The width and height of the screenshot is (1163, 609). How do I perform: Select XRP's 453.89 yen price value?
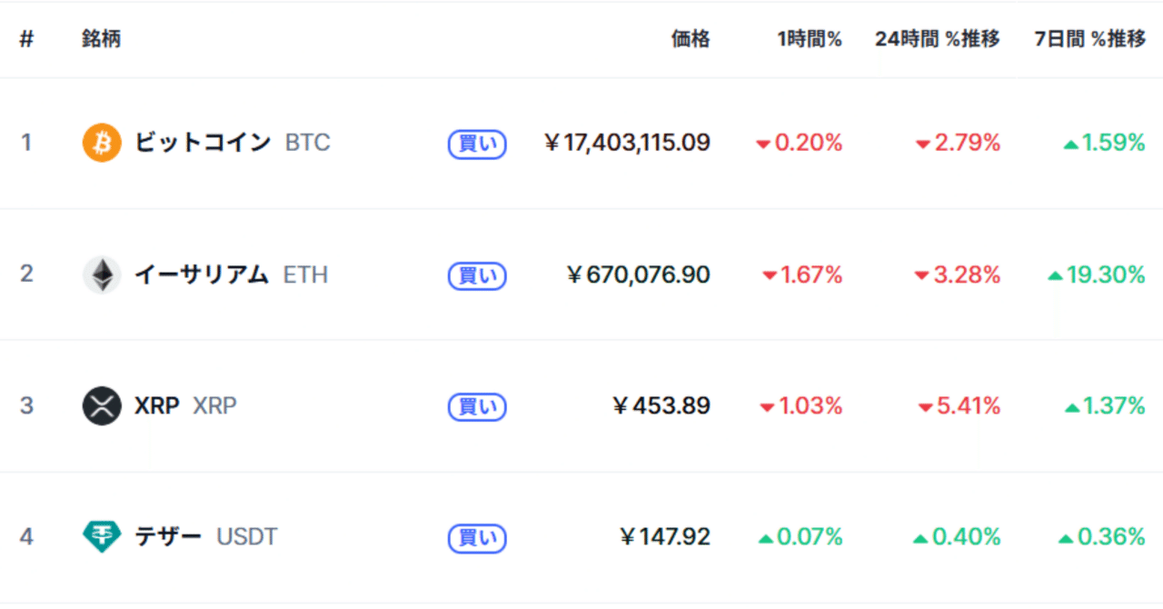tap(661, 405)
